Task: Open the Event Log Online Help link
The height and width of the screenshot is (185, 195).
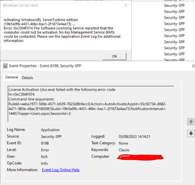Action: 61,170
